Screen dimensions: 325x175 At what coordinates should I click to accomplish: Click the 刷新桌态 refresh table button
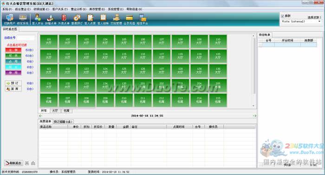click(x=13, y=163)
